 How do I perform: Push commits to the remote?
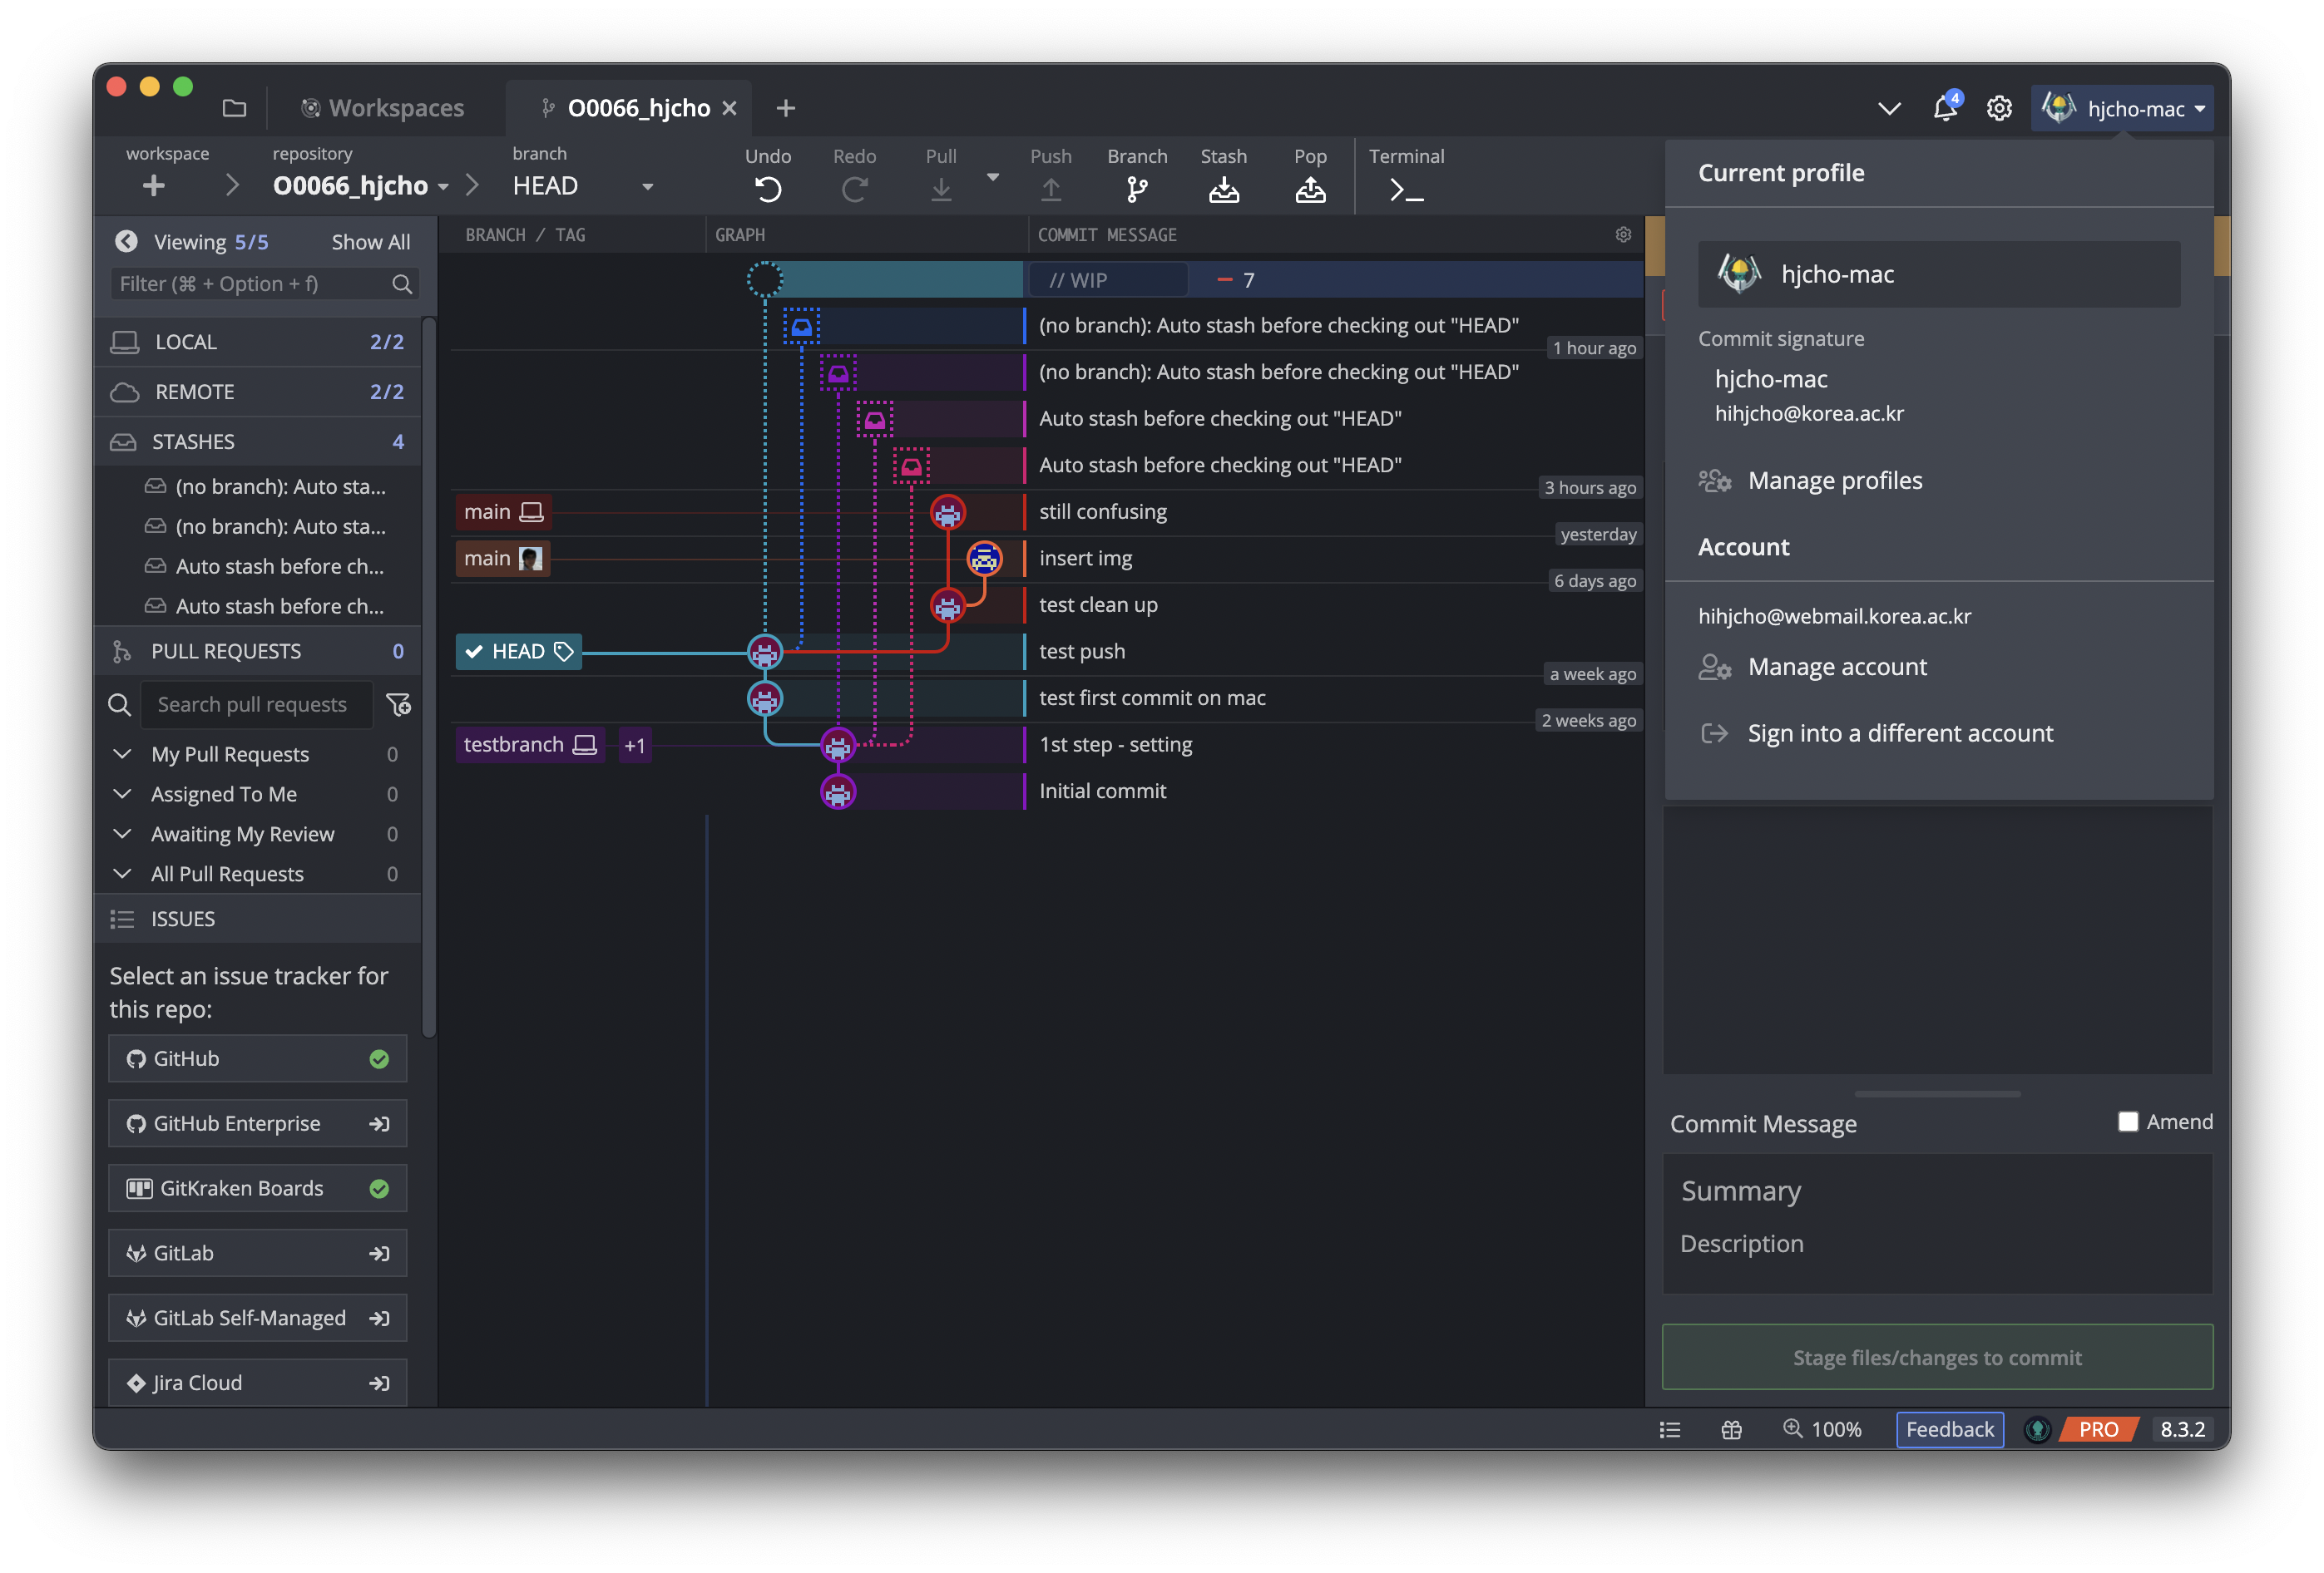pyautogui.click(x=1051, y=188)
